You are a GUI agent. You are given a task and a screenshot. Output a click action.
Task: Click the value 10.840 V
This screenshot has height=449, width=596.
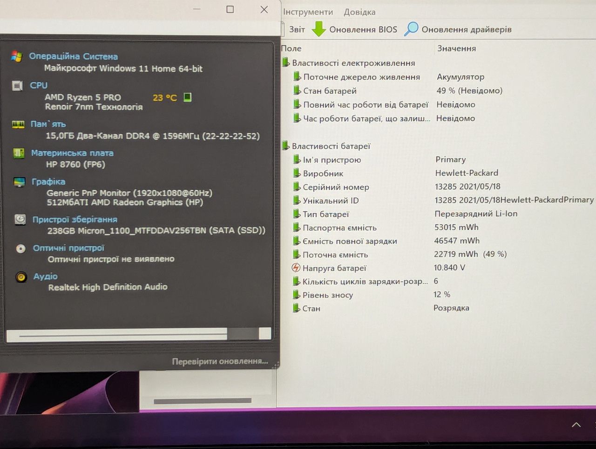[x=449, y=268]
